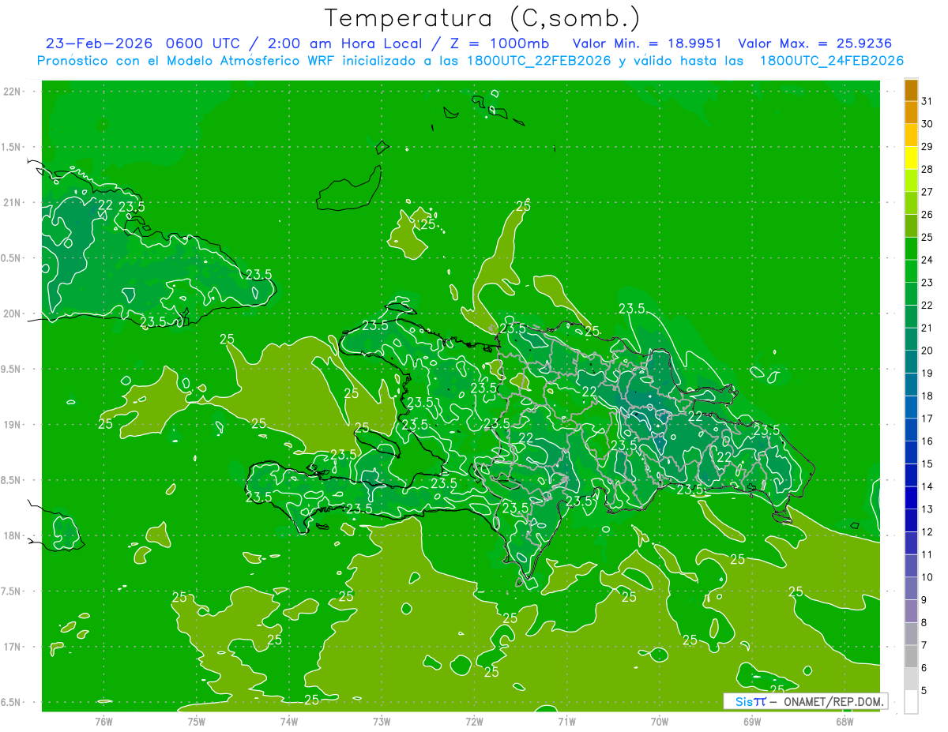
Task: Click the "7.5N" latitude axis label
Action: [12, 591]
